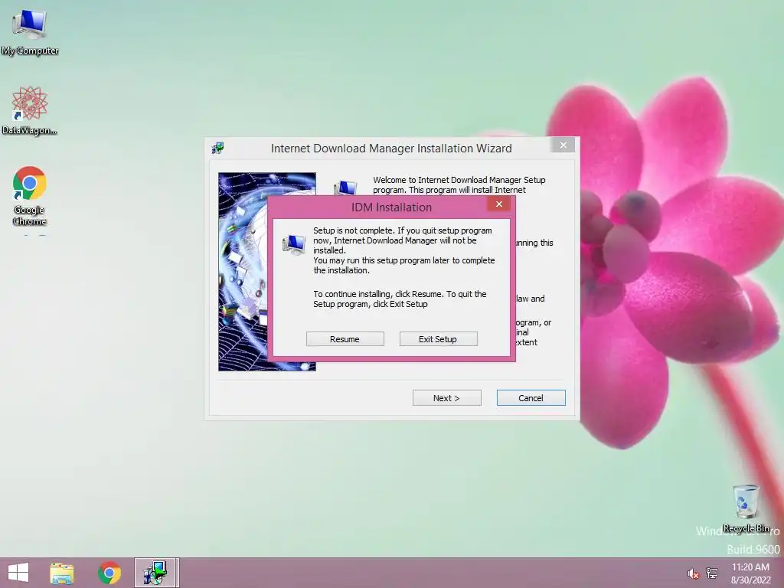Click the wizard's space artwork image
The width and height of the screenshot is (784, 588).
pyautogui.click(x=243, y=272)
